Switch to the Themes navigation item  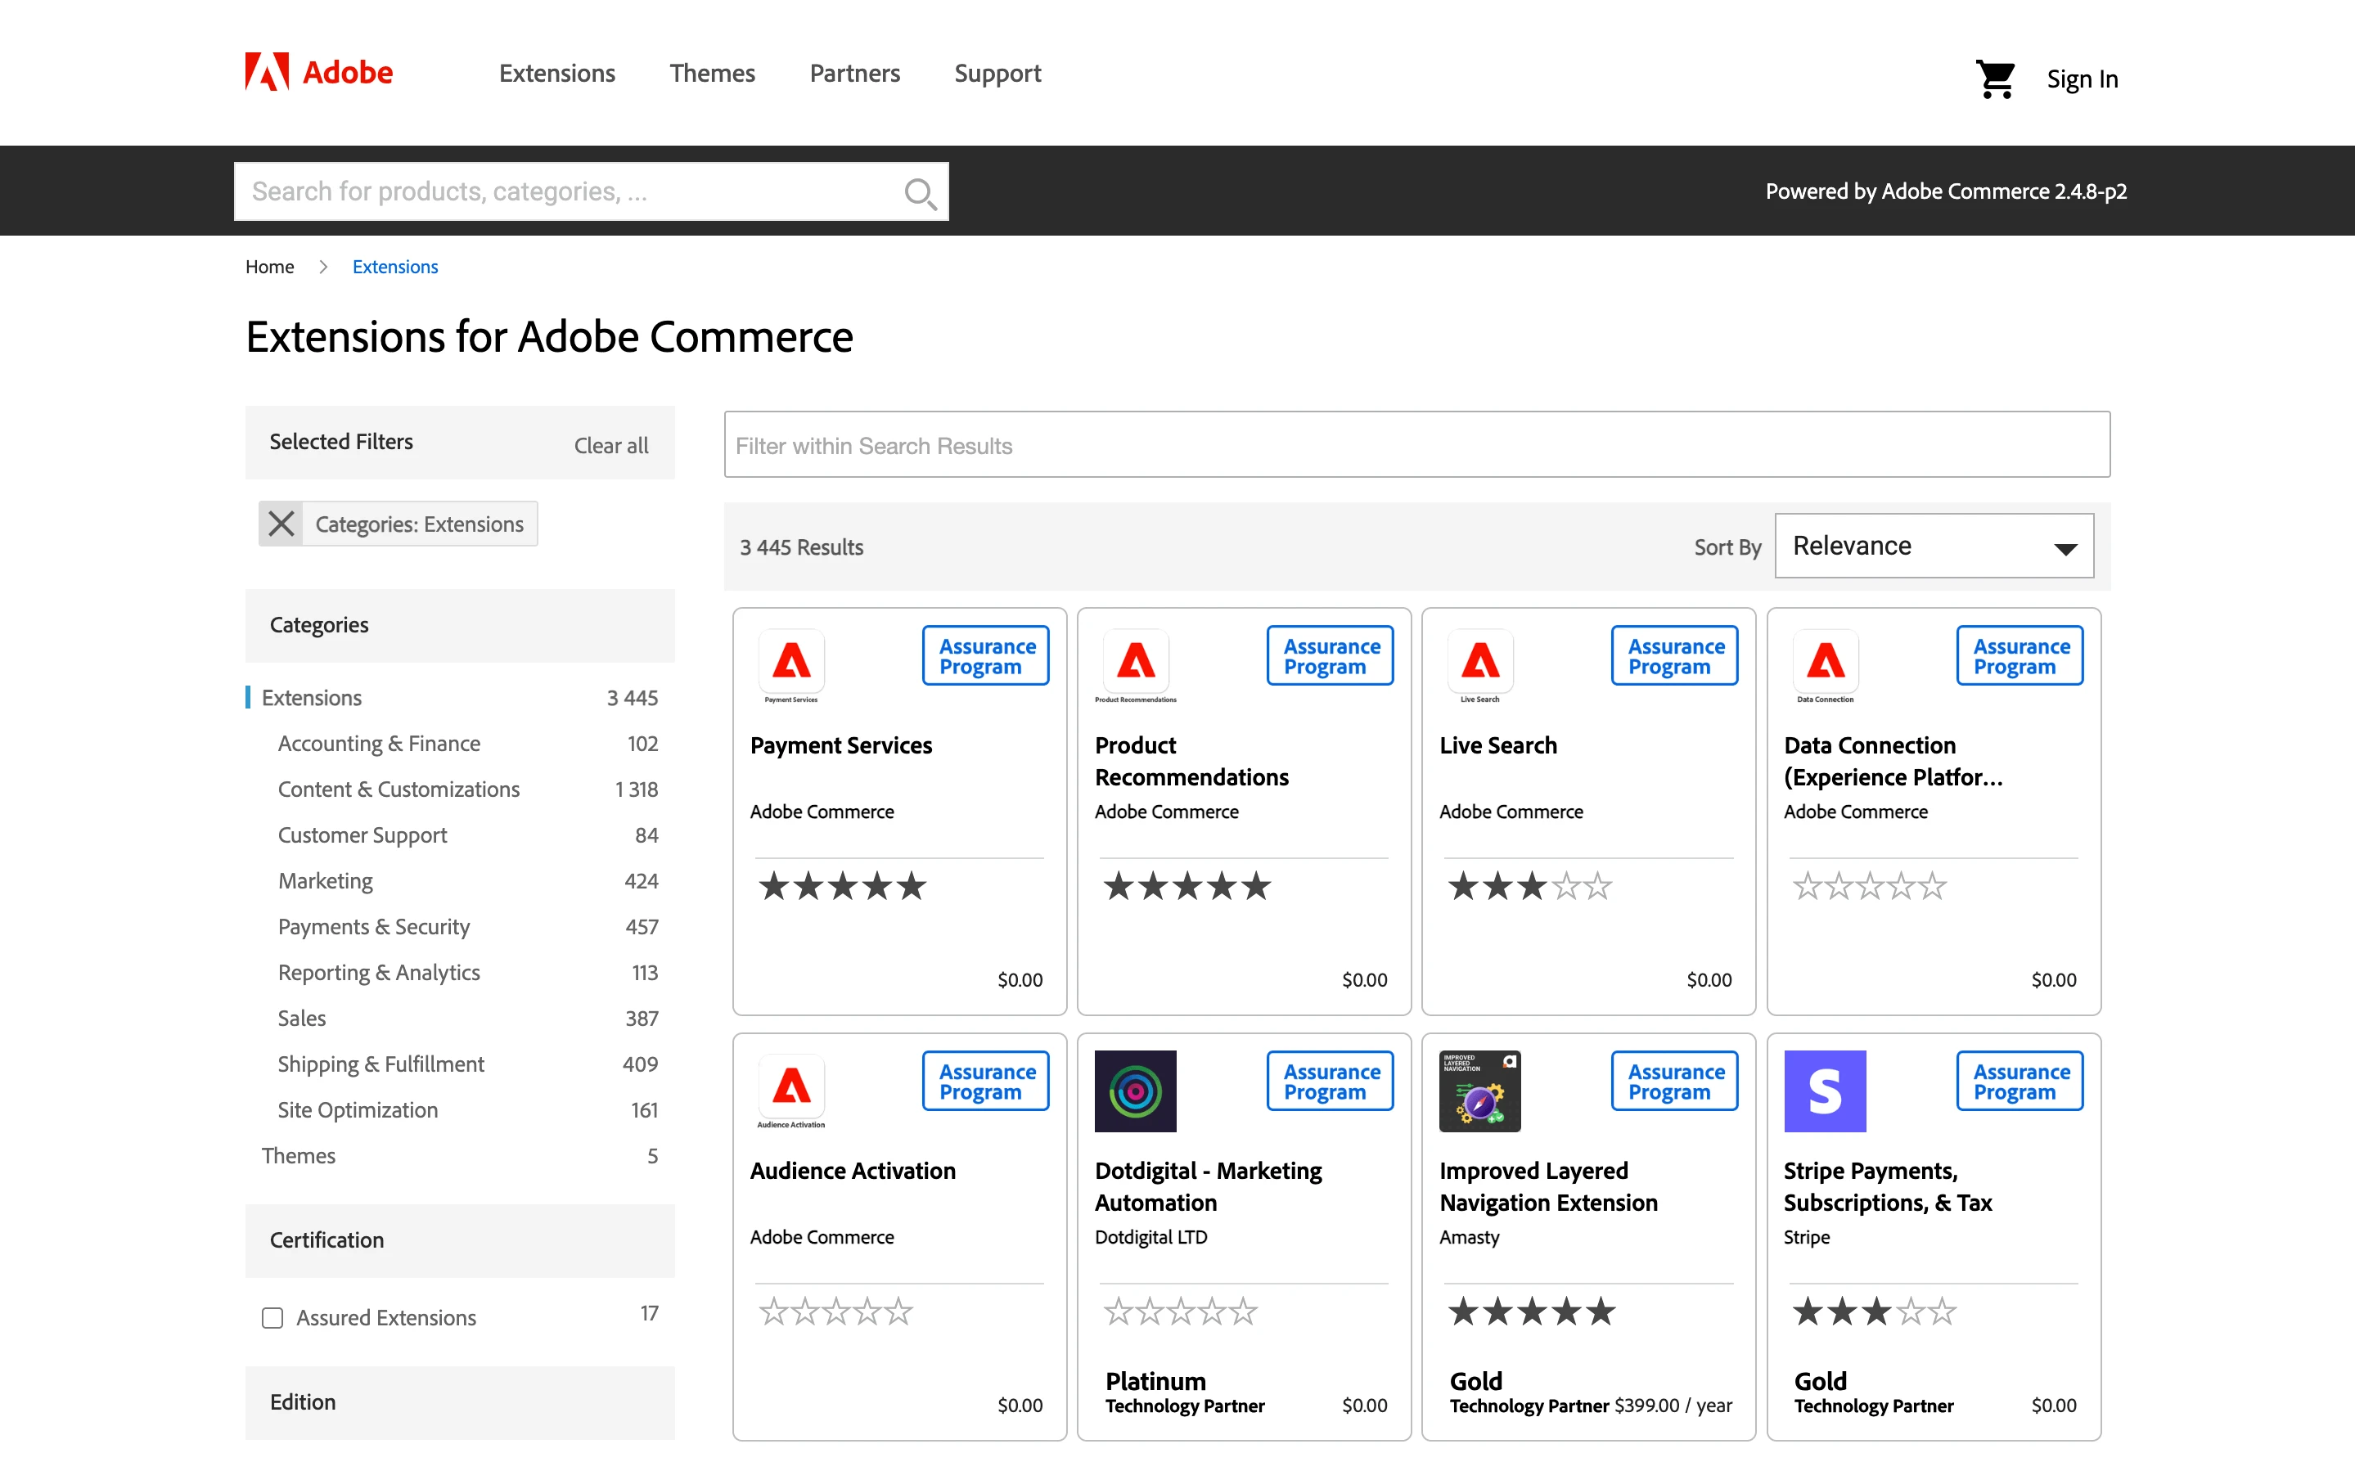[x=712, y=73]
